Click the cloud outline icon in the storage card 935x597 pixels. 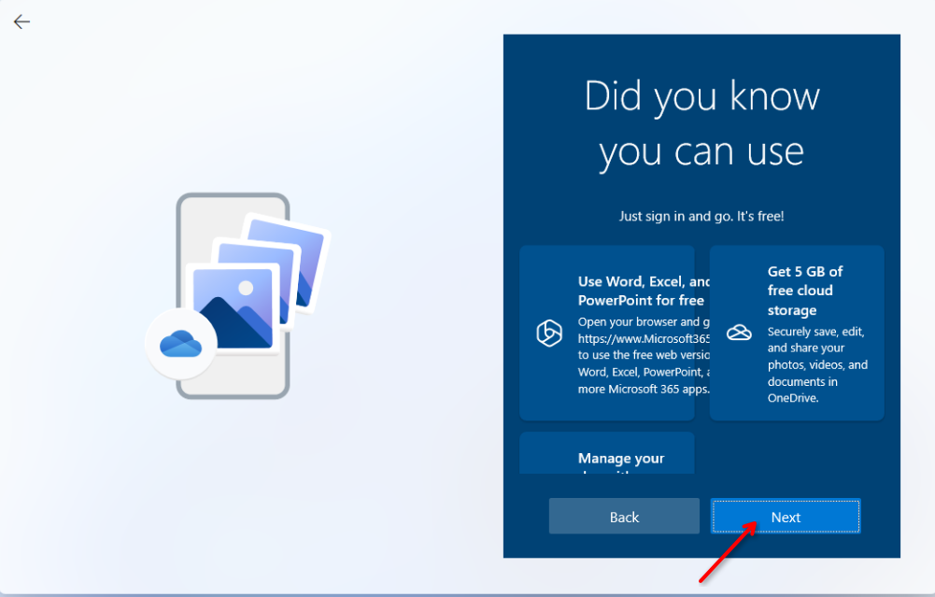coord(739,333)
